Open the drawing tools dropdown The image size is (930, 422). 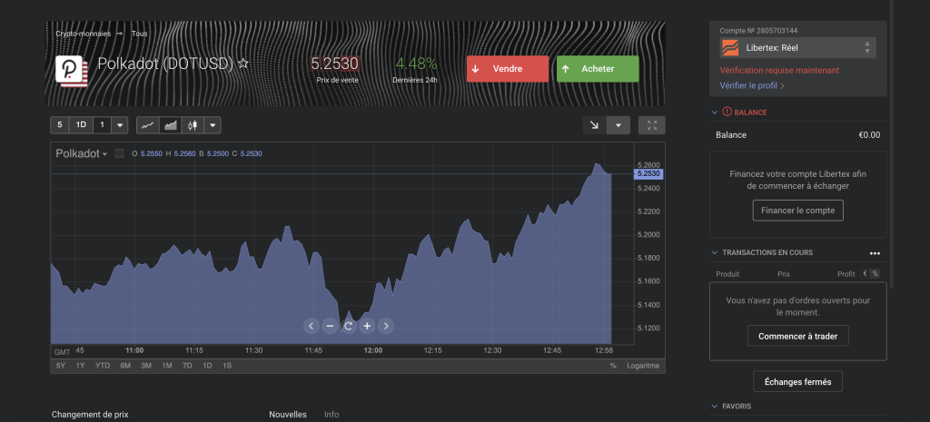point(618,125)
